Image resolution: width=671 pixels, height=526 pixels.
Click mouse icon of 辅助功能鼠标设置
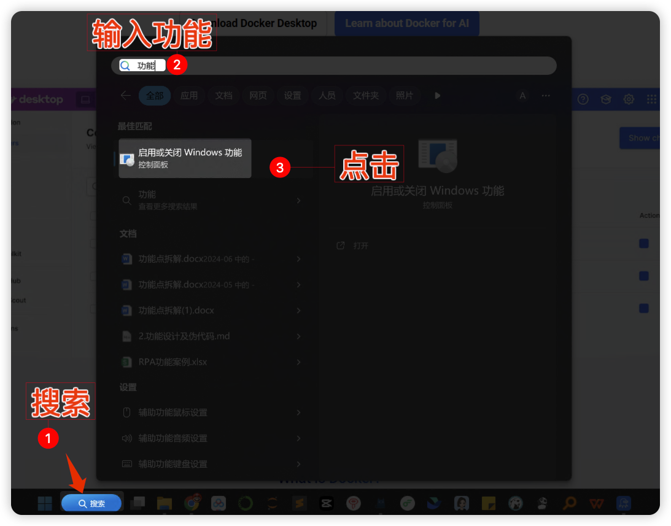point(126,412)
